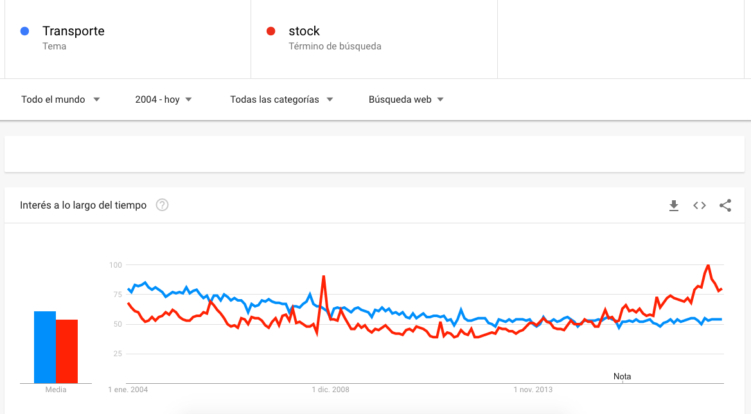Select the stock search term card
751x414 pixels.
(x=373, y=39)
